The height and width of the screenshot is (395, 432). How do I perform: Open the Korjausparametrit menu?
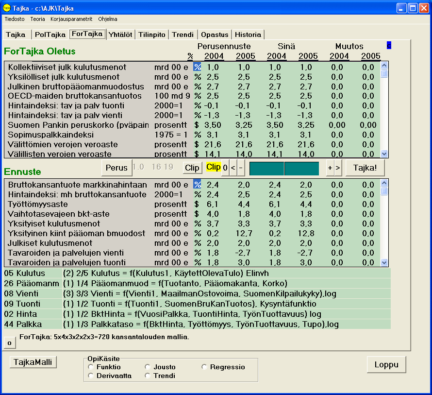(x=71, y=19)
